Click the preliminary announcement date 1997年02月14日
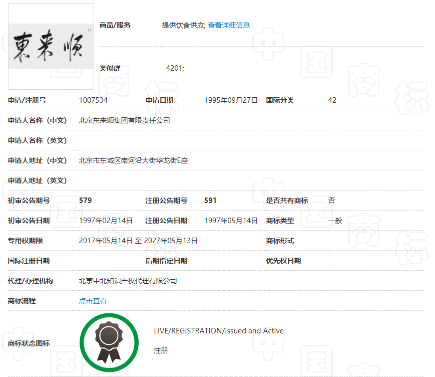Screen dimensions: 435x377 coord(106,221)
